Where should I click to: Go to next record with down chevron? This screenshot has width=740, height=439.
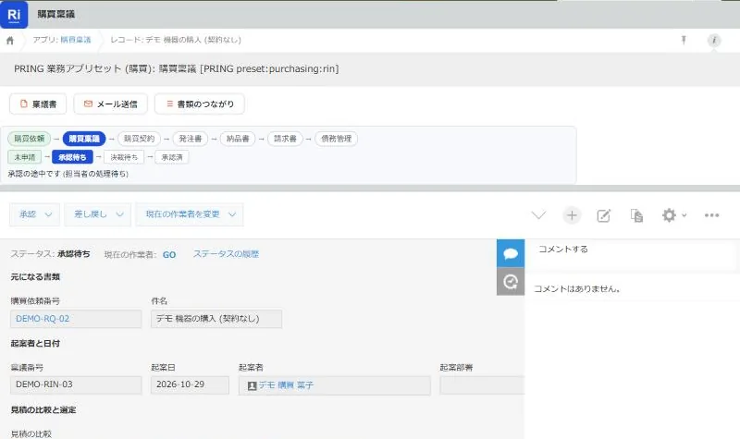pyautogui.click(x=538, y=215)
